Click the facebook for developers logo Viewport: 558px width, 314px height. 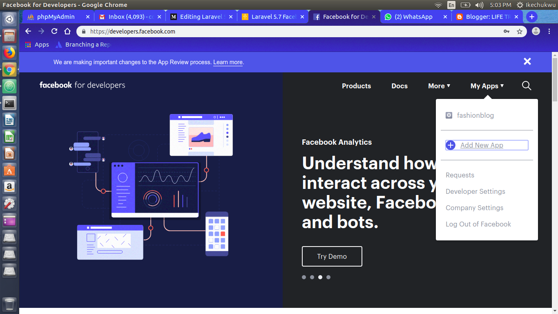coord(82,85)
